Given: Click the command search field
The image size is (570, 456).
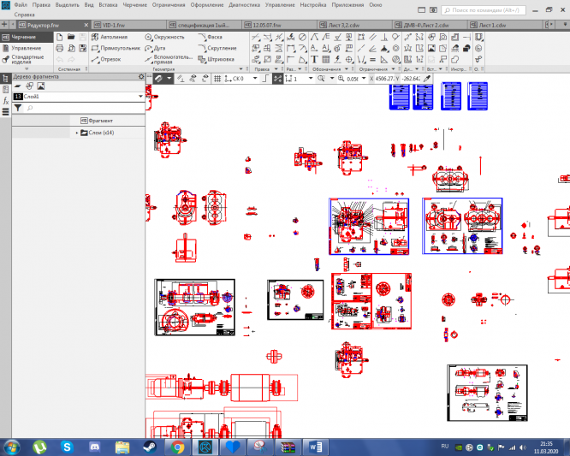Looking at the screenshot, I should pos(484,10).
